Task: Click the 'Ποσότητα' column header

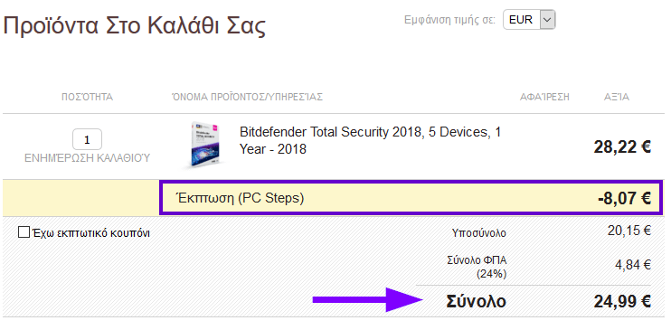Action: click(x=88, y=97)
